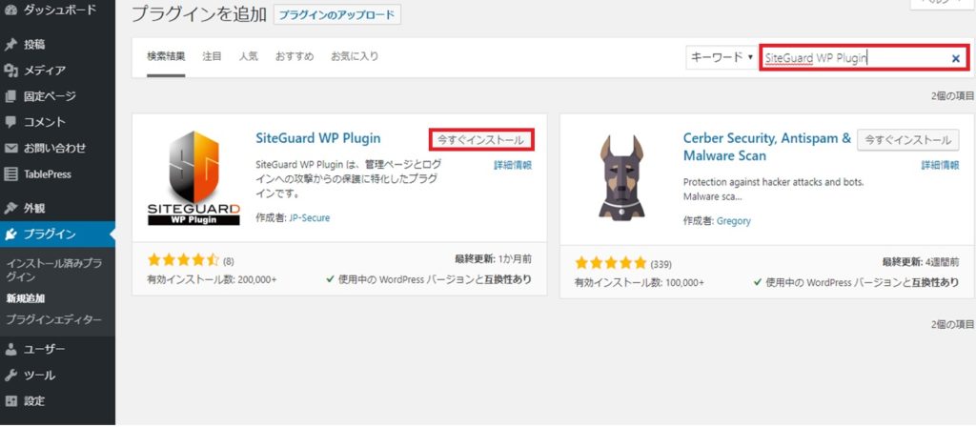
Task: Click the media icon beside メディア
Action: click(x=10, y=71)
